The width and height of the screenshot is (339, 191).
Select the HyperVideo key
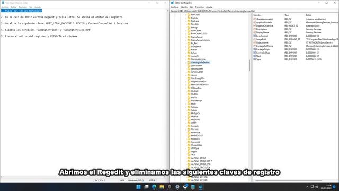point(197,145)
